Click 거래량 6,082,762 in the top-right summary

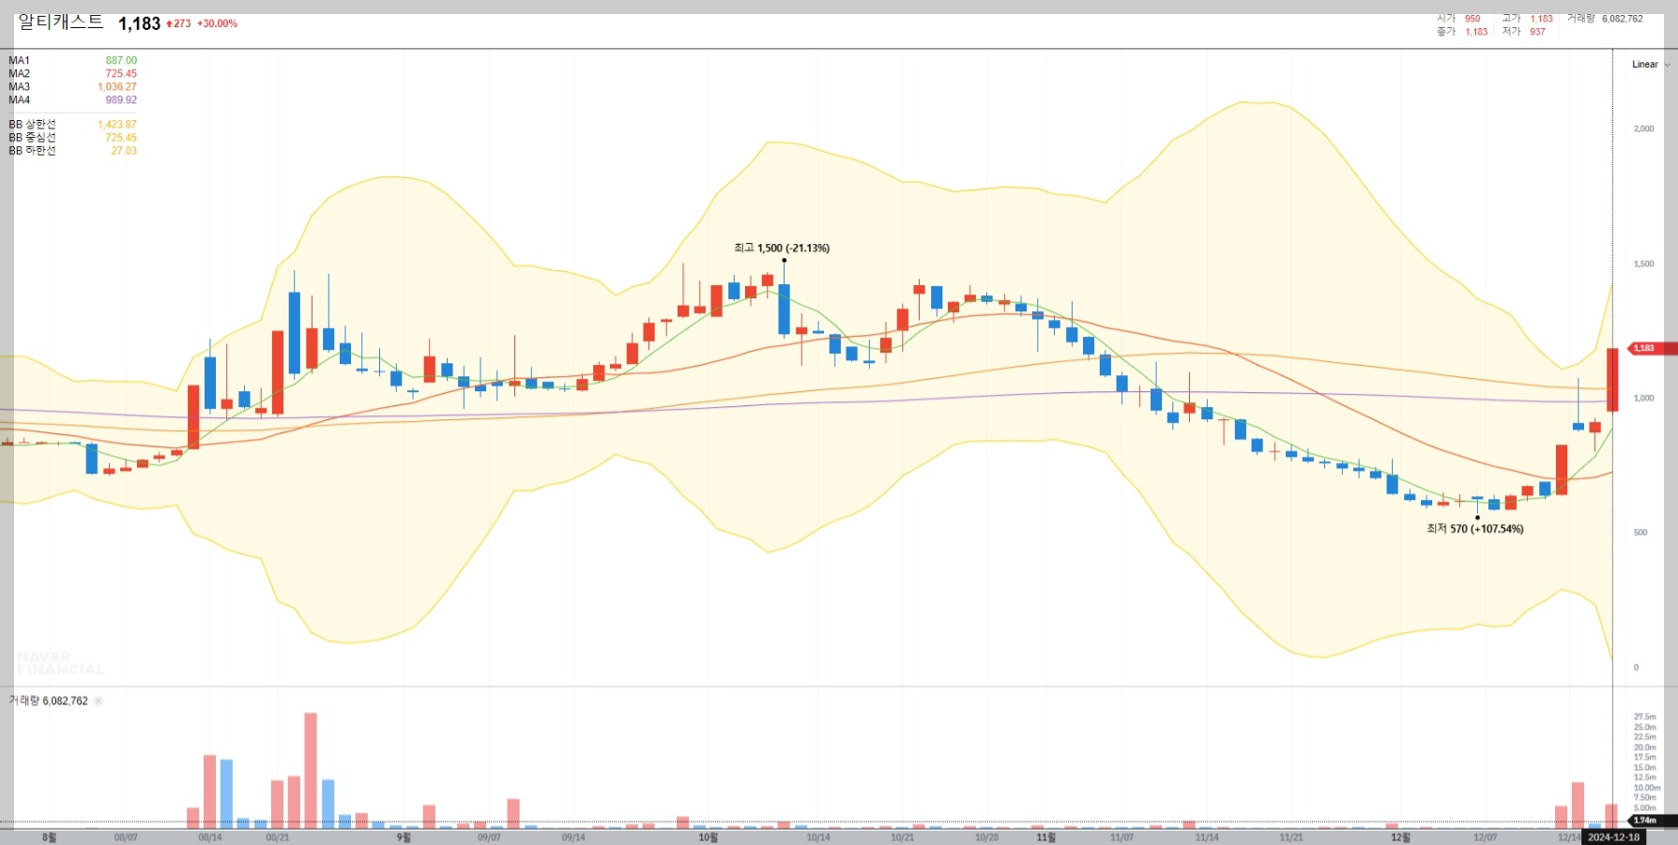(x=1605, y=18)
